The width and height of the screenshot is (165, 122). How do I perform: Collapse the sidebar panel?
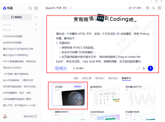pos(37,8)
